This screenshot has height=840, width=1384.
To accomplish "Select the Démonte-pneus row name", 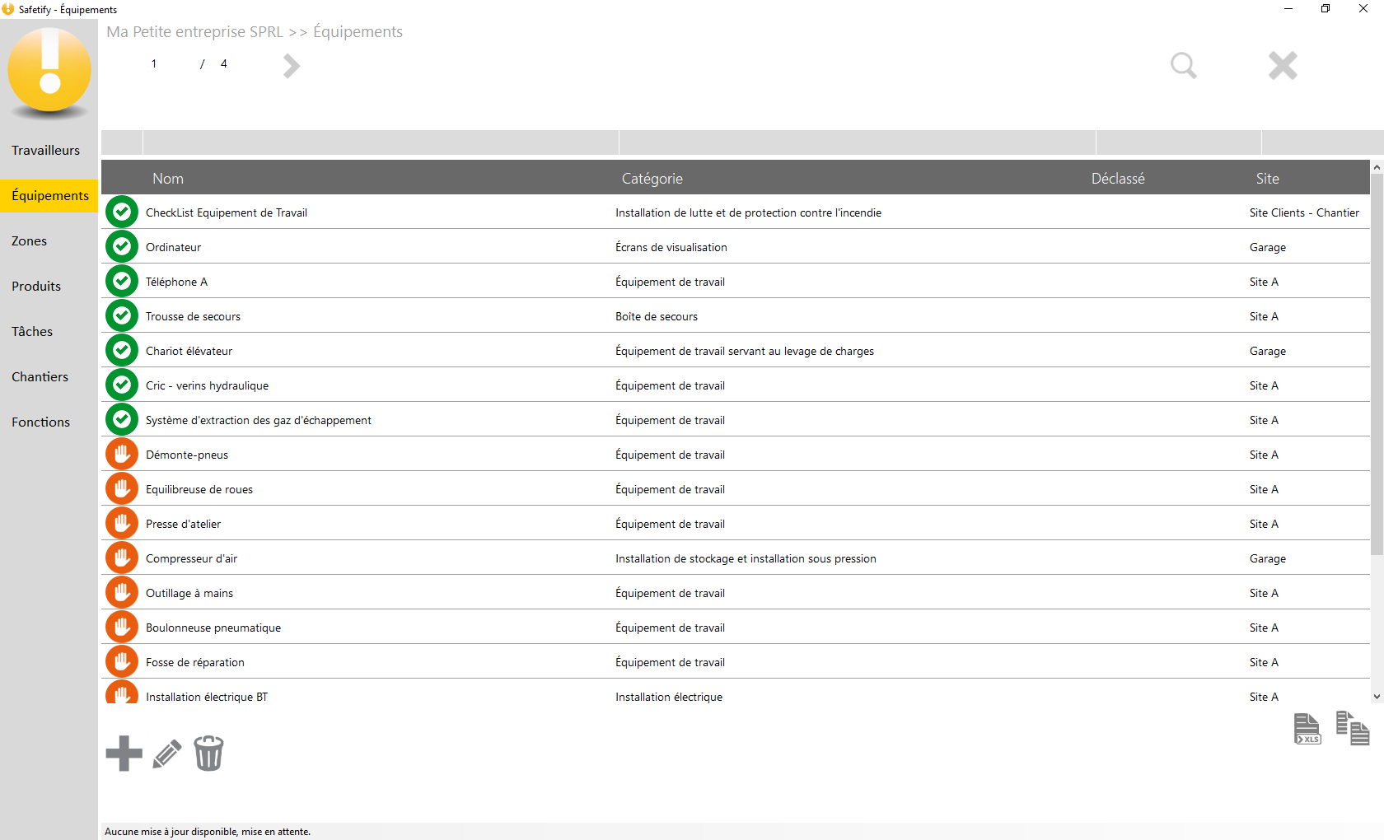I will (187, 455).
